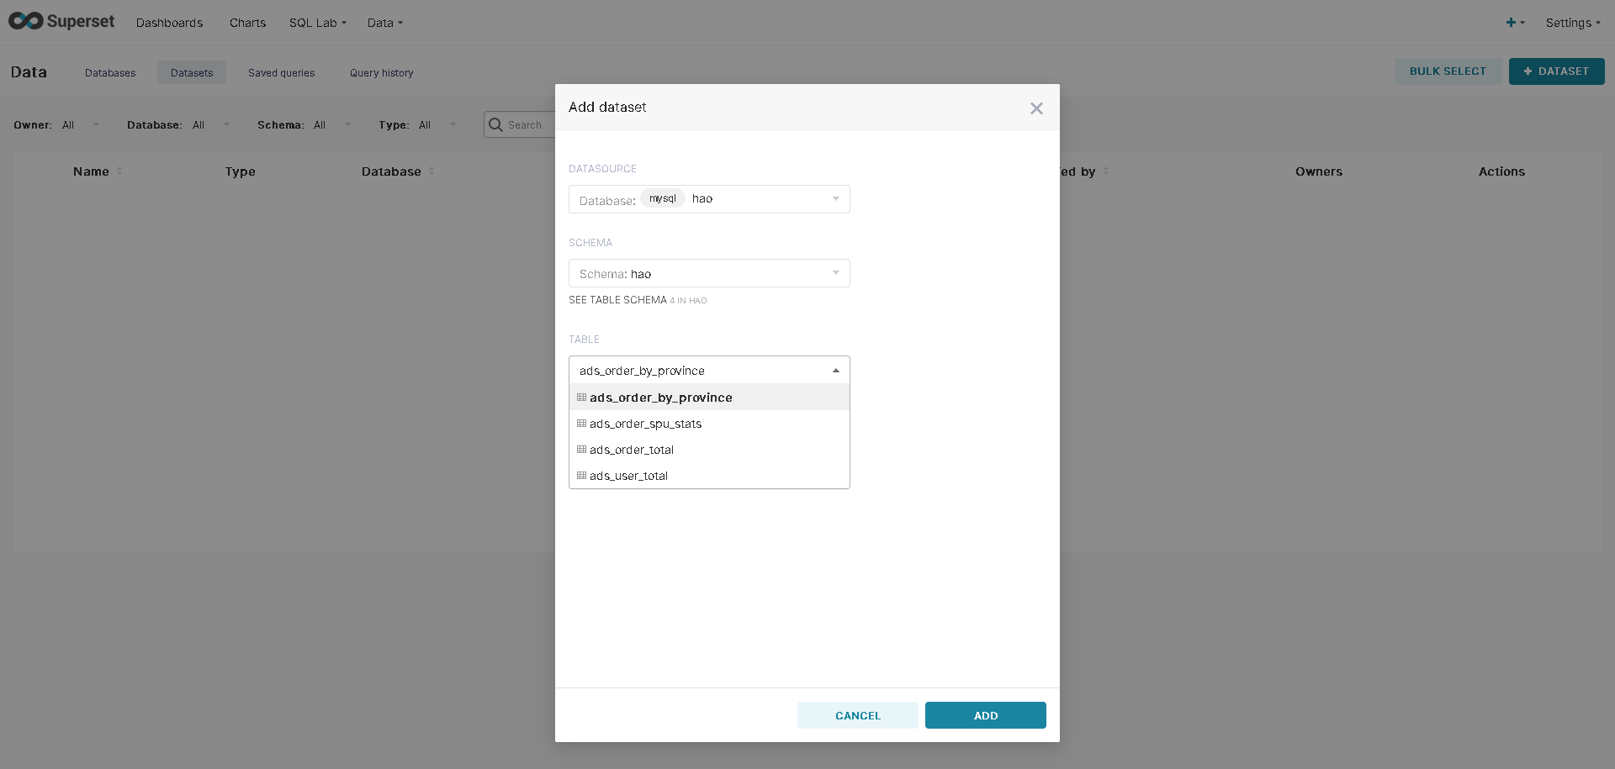Select ads_order_total from the table list
The height and width of the screenshot is (769, 1615).
(631, 450)
